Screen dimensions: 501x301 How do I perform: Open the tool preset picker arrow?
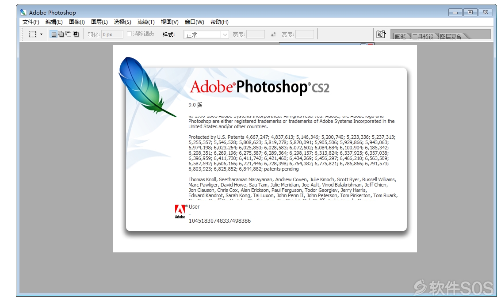41,34
